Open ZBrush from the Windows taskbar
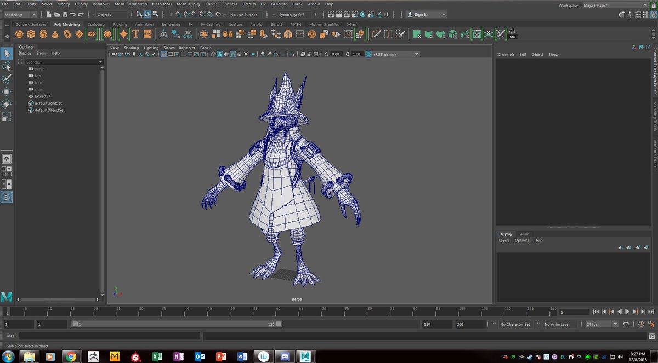Screen dimensions: 658x363 (x=93, y=356)
